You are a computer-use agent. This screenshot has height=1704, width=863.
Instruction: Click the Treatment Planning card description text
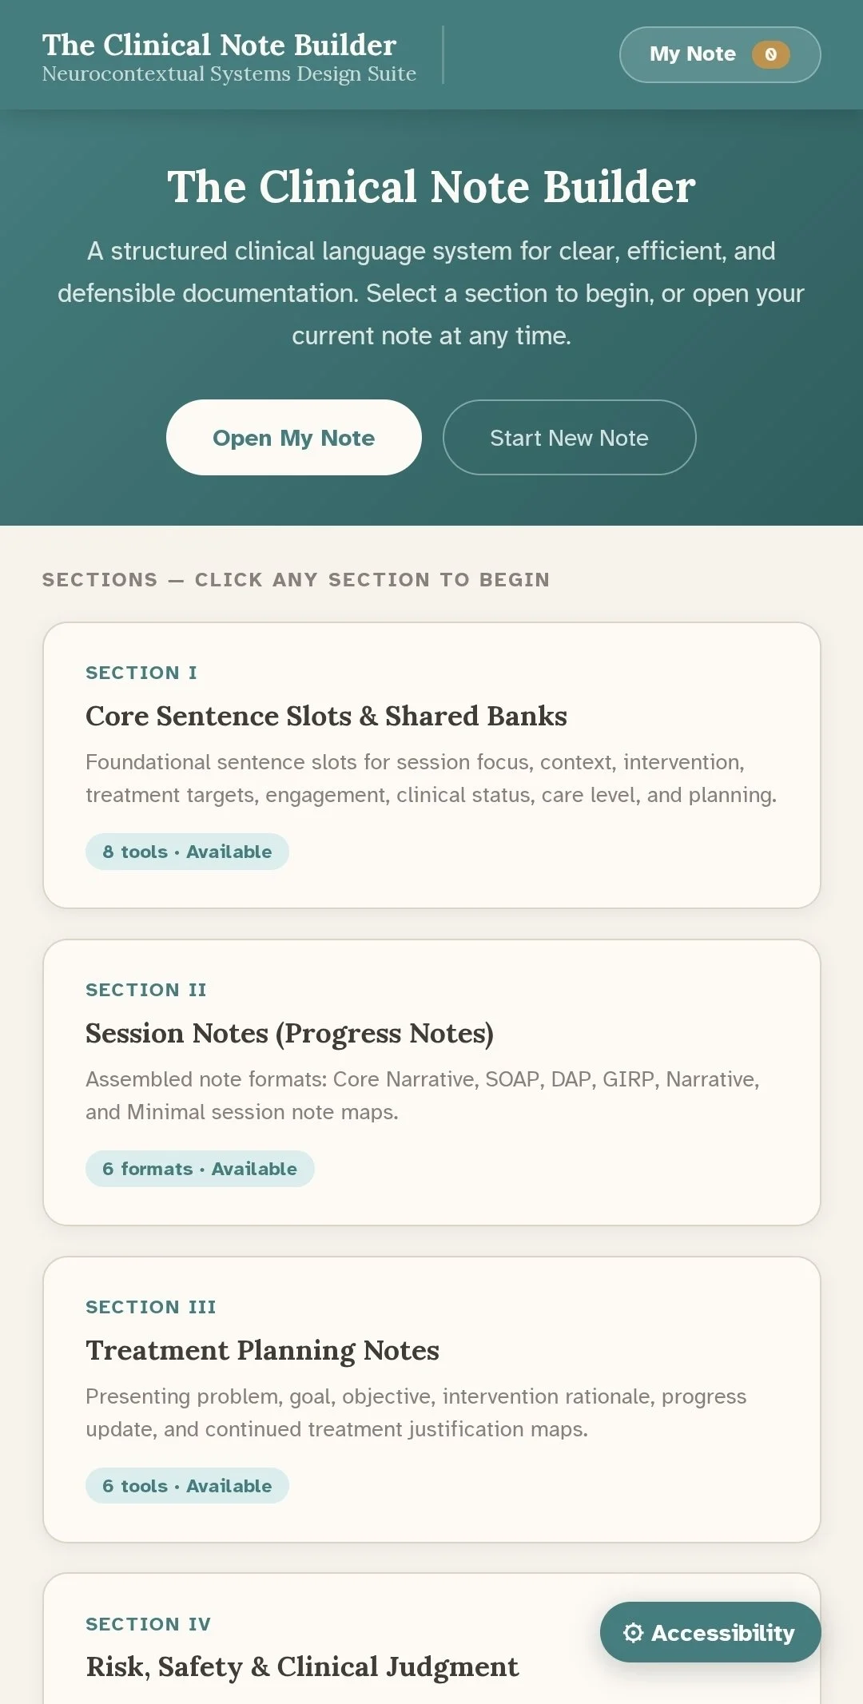click(x=416, y=1413)
